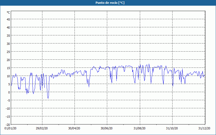216x135 pixels.
Task: Click the 20 value on the y-axis
Action: tap(8, 60)
